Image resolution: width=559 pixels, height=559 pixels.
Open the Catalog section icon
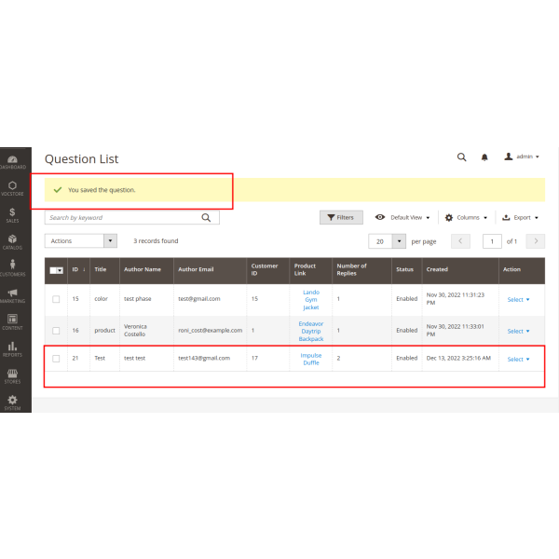pos(12,241)
